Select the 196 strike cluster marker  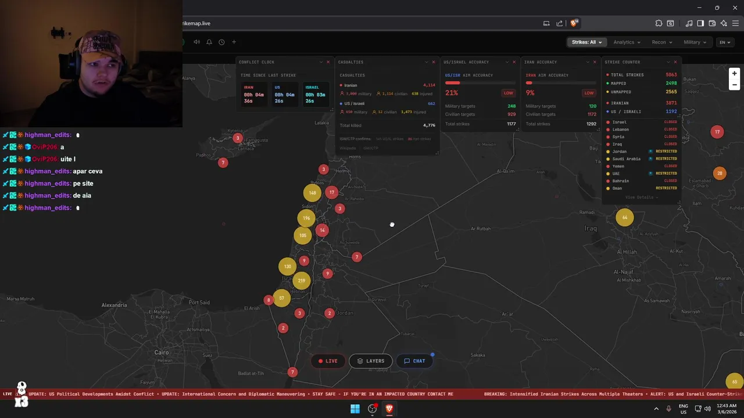(x=306, y=218)
